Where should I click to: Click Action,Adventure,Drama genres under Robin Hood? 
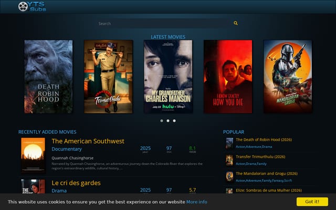(x=254, y=147)
